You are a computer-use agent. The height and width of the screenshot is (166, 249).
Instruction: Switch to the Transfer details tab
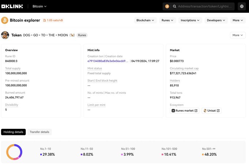tap(40, 132)
